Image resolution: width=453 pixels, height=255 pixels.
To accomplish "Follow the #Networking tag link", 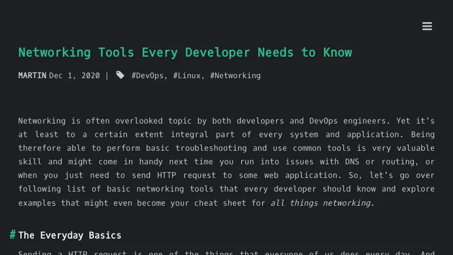I will coord(235,75).
